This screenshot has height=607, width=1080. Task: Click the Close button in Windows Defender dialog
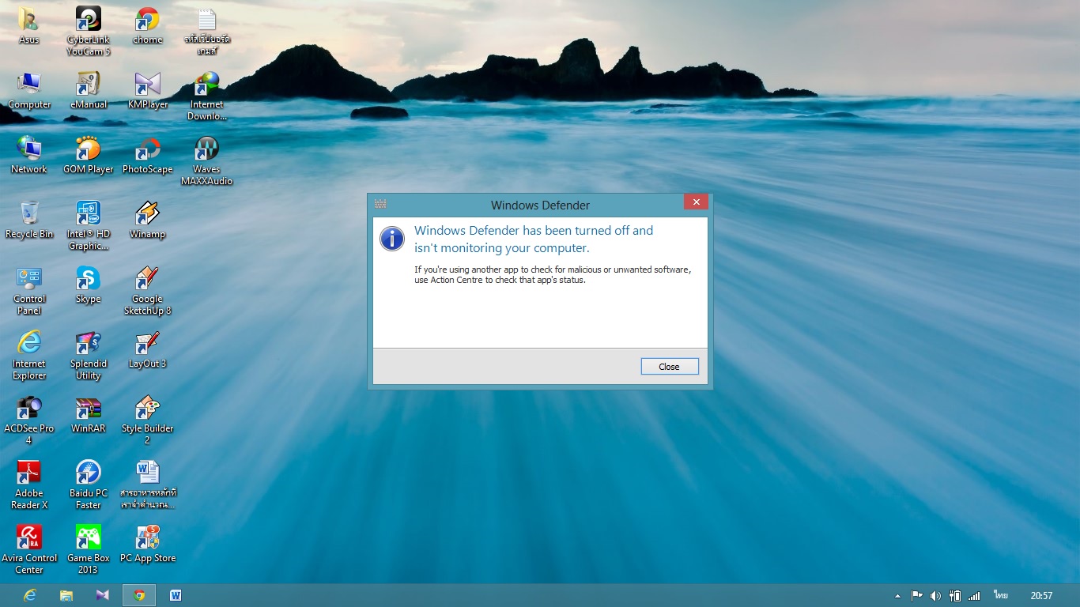[669, 367]
